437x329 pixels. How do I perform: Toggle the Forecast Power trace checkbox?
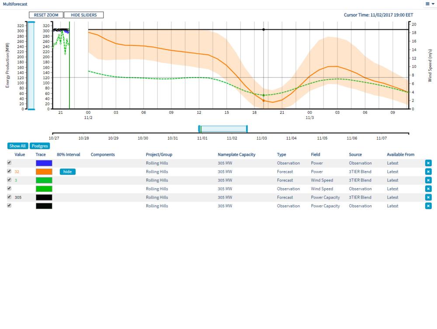pos(9,171)
